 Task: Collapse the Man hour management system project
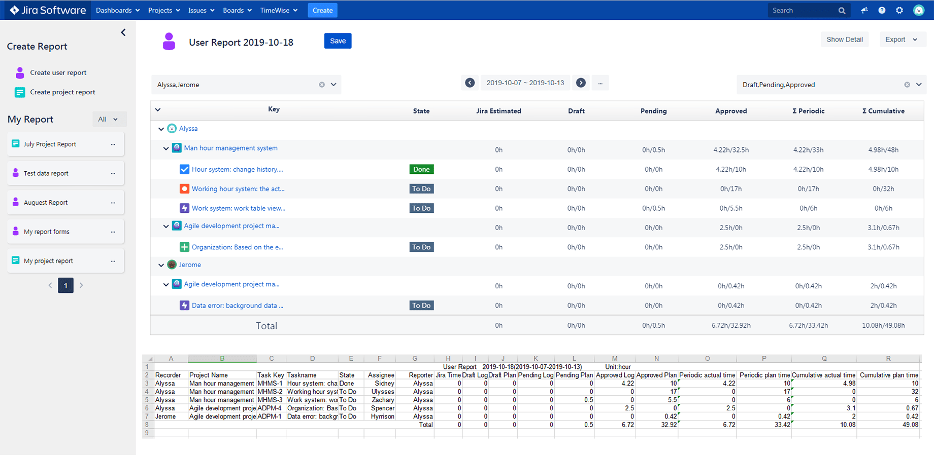point(166,148)
